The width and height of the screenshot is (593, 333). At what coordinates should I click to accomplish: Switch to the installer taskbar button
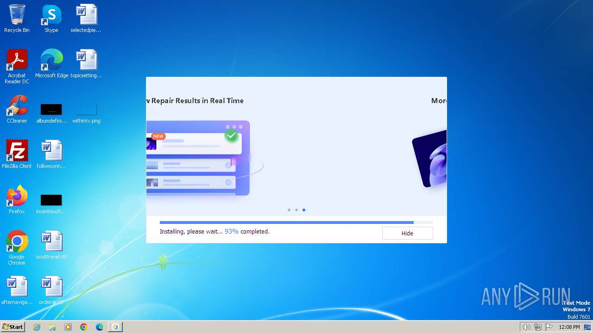tap(115, 327)
